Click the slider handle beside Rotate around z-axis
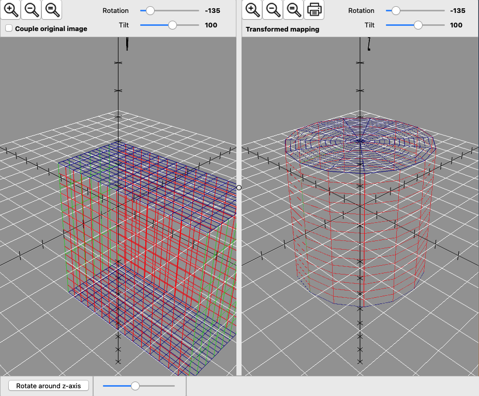The height and width of the screenshot is (396, 479). (x=136, y=386)
